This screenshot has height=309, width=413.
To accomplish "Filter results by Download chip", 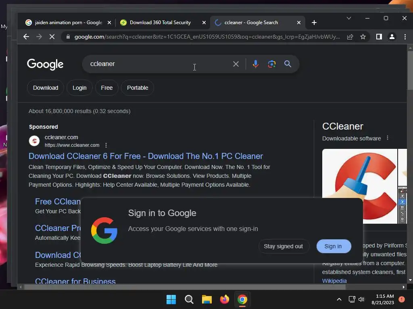I will coord(46,88).
